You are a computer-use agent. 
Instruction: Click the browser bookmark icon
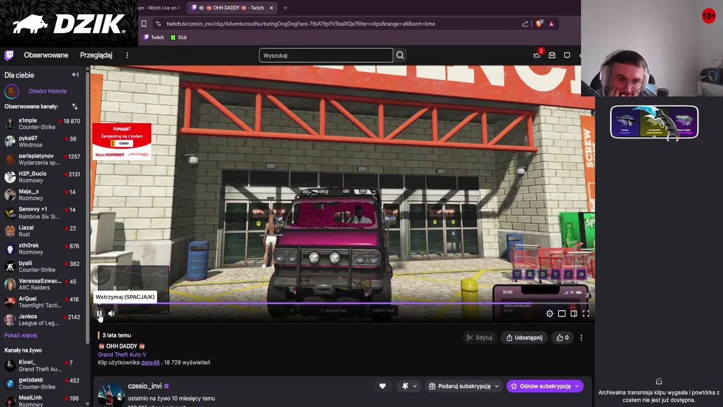point(143,24)
